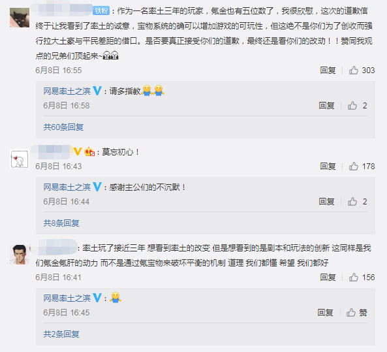
Task: Expand 共8条回复 replies
Action: 61,223
